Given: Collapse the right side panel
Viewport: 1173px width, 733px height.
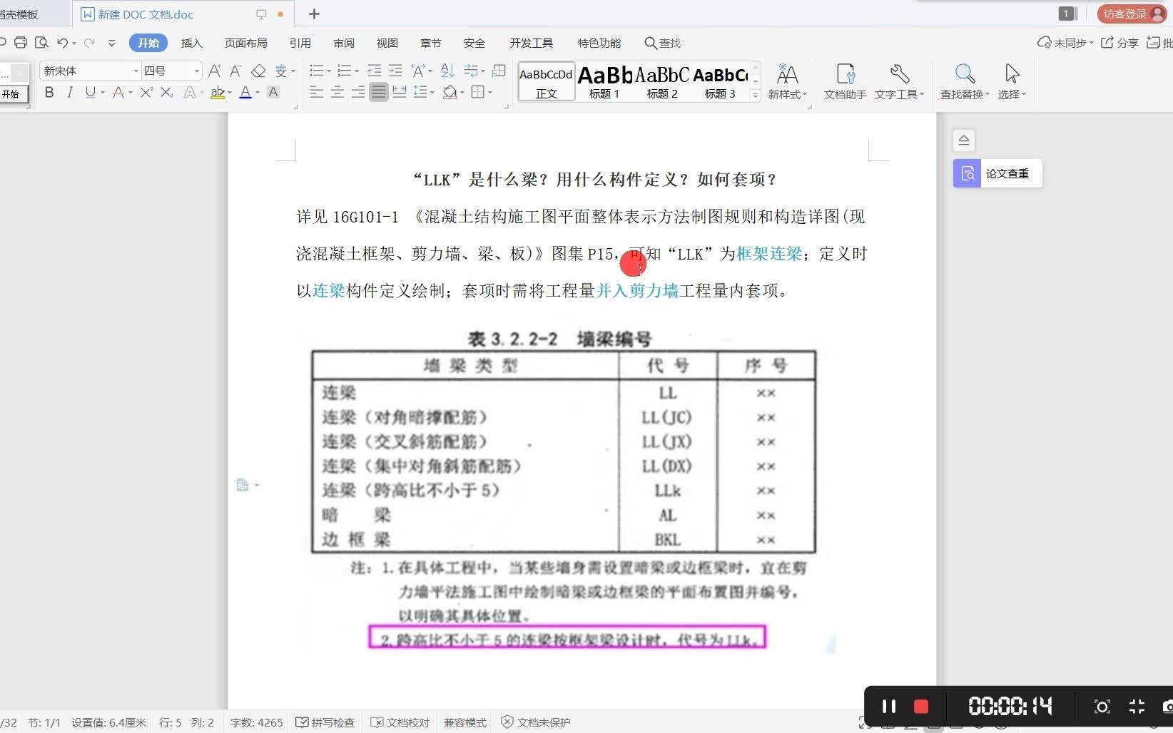Looking at the screenshot, I should click(964, 140).
